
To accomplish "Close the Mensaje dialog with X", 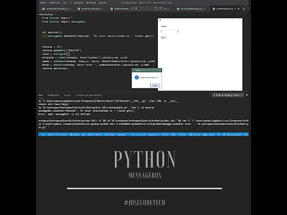I will (x=160, y=70).
